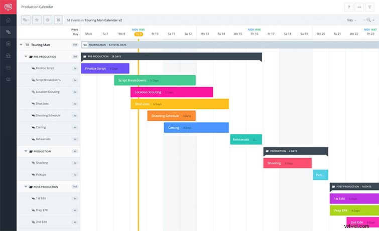Select Pickups row in task list

click(49, 175)
